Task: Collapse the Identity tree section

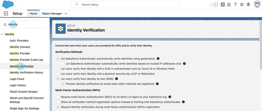Action: (2, 34)
